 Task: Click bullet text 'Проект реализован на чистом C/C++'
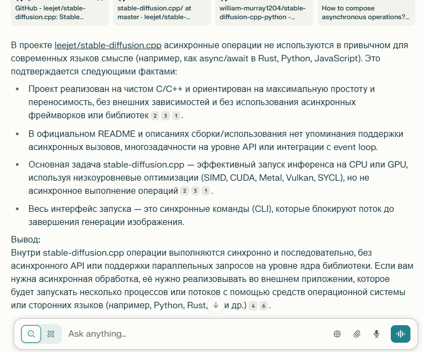click(x=105, y=89)
